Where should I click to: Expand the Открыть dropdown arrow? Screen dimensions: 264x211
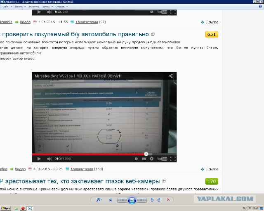[67, 7]
